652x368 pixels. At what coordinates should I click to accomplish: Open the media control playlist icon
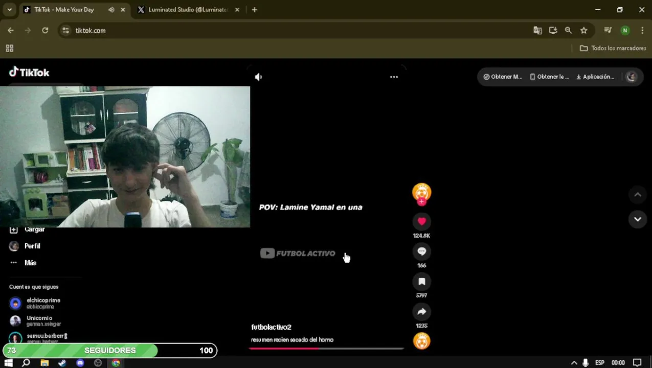pyautogui.click(x=608, y=31)
